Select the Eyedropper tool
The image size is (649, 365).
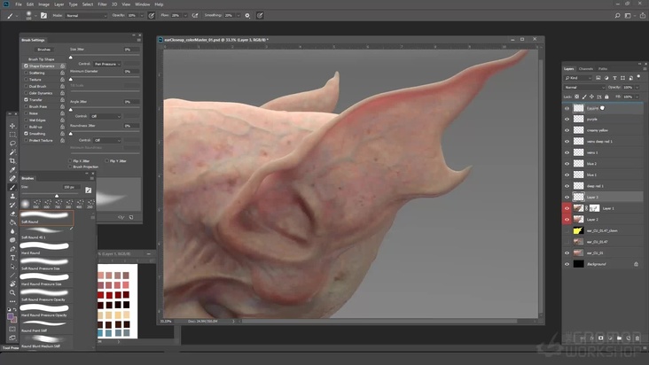[x=12, y=169]
